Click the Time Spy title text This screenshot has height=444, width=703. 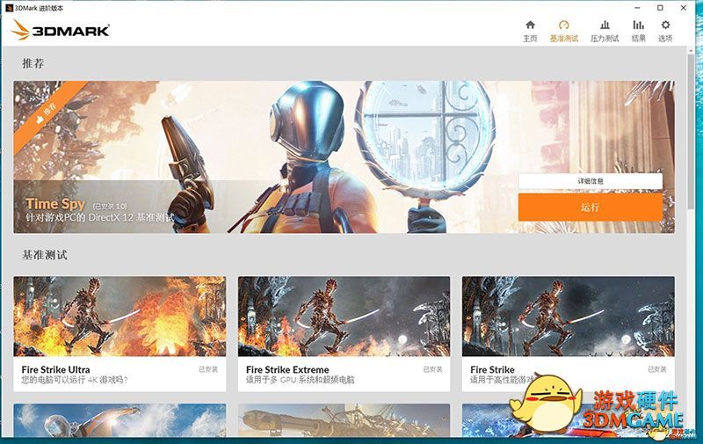pyautogui.click(x=55, y=204)
